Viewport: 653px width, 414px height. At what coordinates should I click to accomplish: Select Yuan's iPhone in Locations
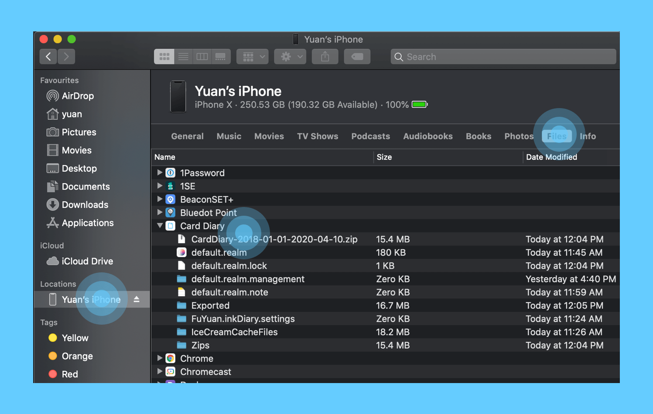[x=92, y=299]
